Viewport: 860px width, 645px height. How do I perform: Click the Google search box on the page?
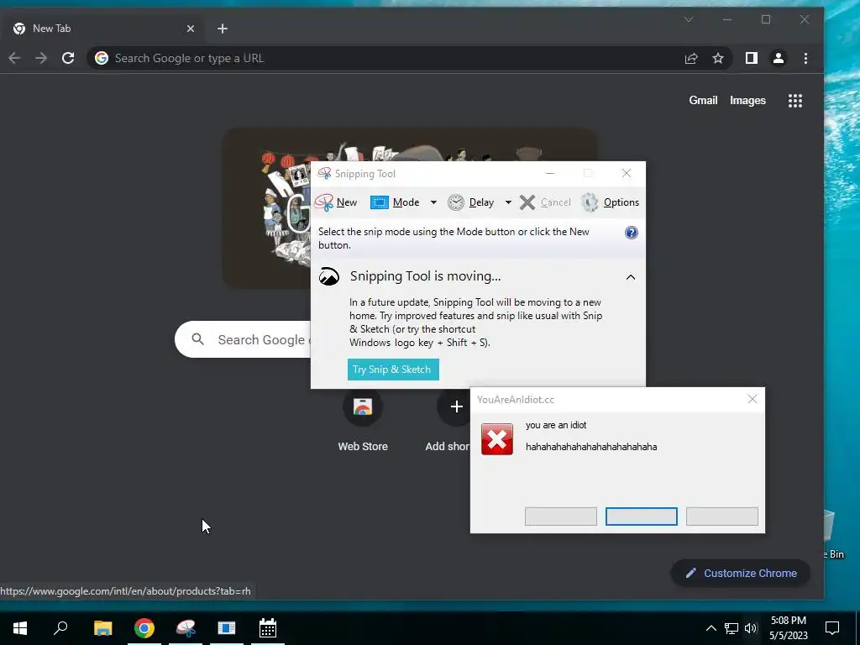point(243,339)
